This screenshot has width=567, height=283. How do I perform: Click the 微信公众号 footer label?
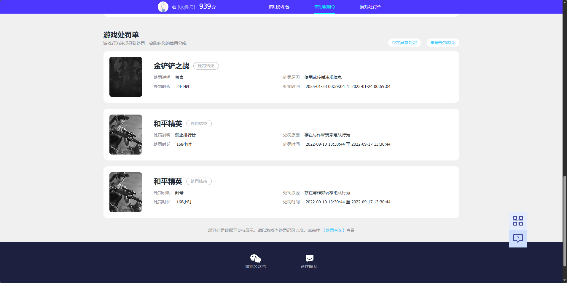click(x=256, y=266)
